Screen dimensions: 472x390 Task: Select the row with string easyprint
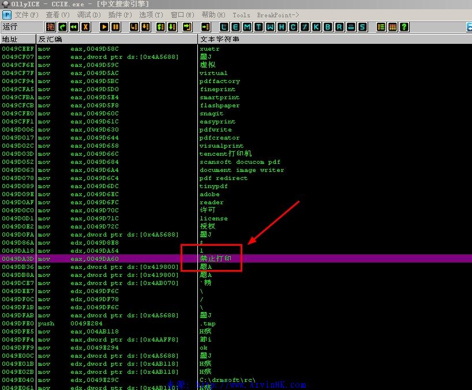236,122
